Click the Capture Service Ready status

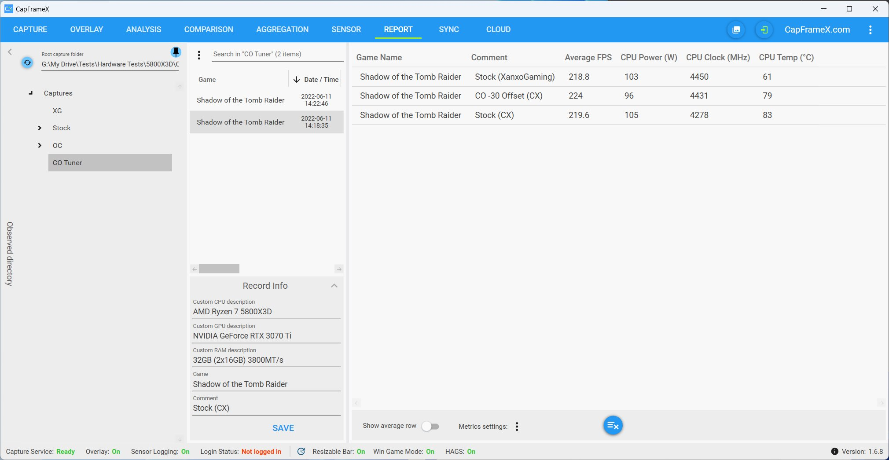click(40, 452)
